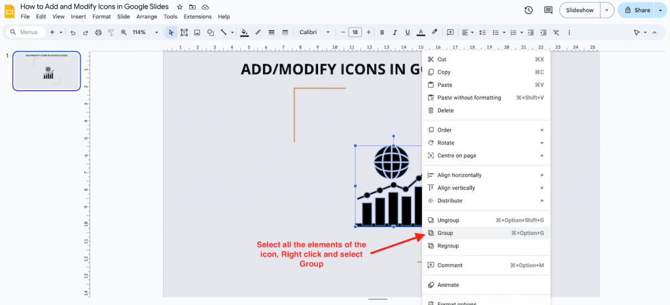Open version history clock icon
Viewport: 670px width, 305px height.
(529, 10)
